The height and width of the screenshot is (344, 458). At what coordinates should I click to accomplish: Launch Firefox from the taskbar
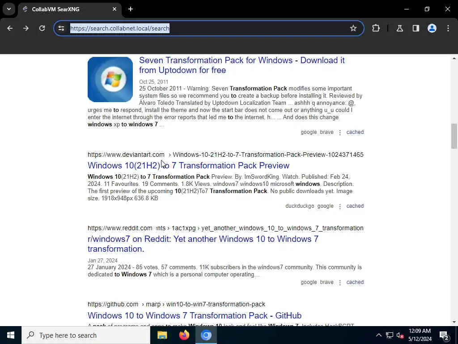click(184, 335)
